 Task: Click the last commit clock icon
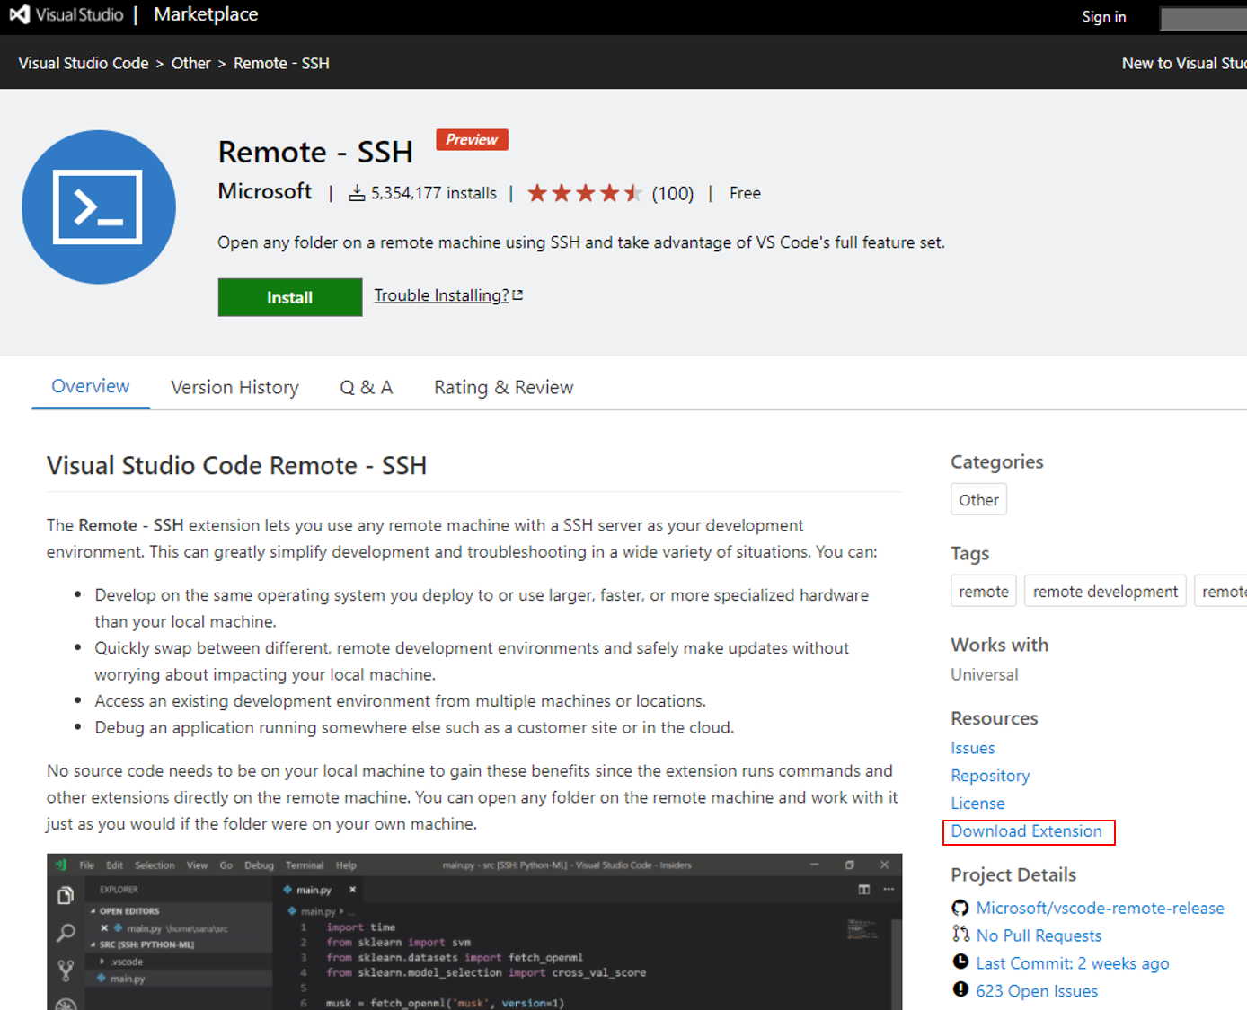pos(960,962)
